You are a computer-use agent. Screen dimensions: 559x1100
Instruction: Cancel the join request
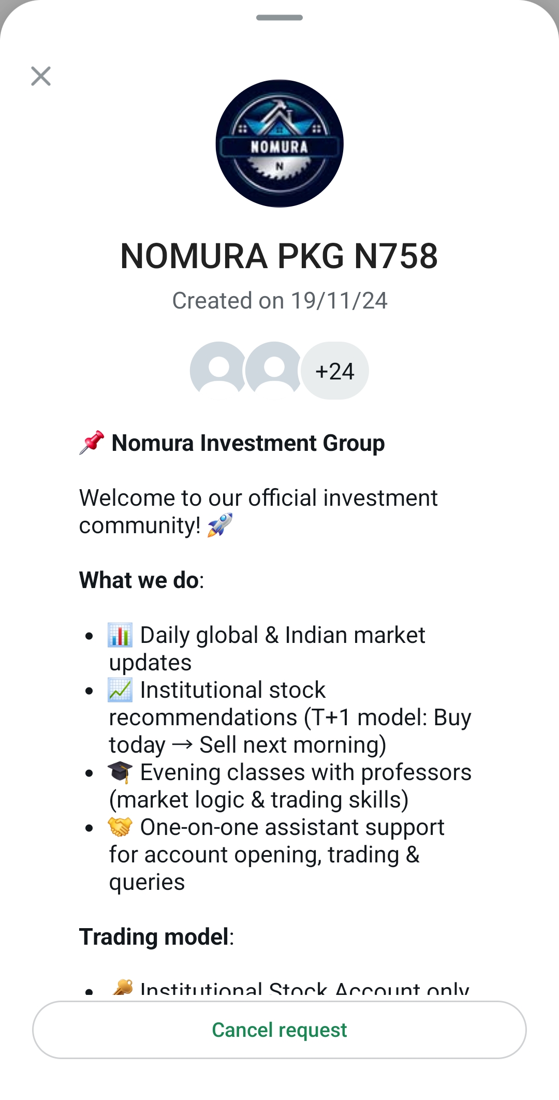[x=279, y=1030]
